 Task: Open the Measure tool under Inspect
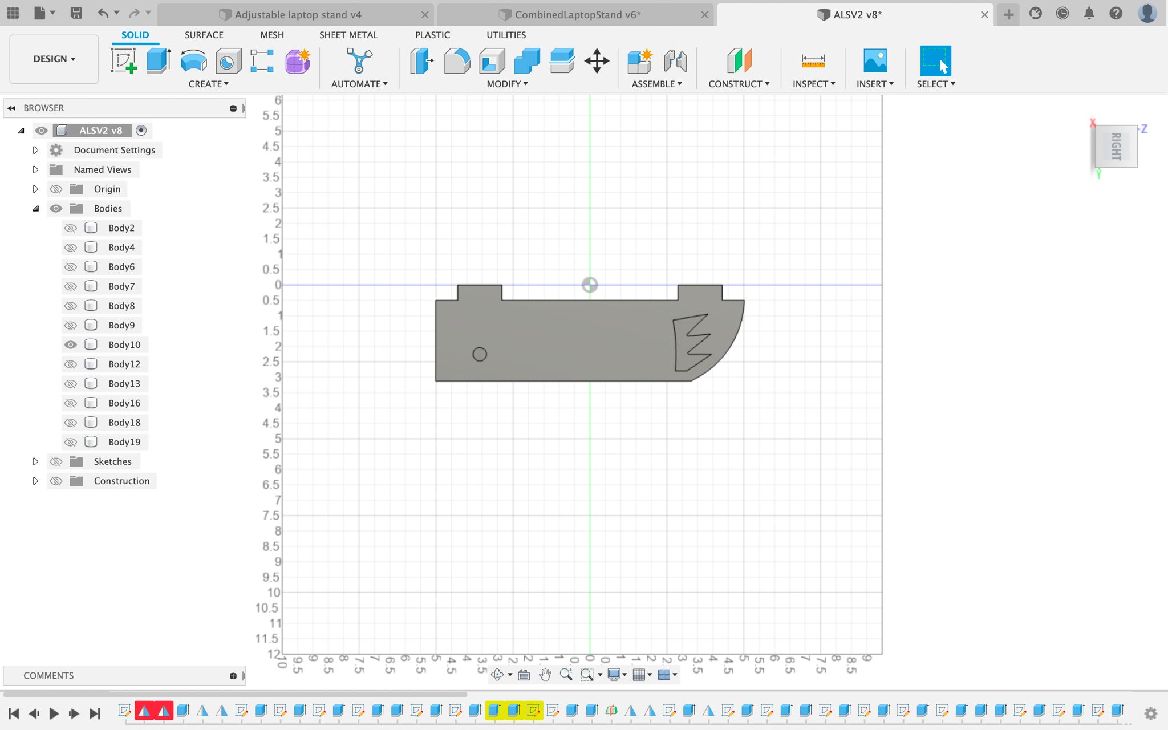(x=813, y=60)
